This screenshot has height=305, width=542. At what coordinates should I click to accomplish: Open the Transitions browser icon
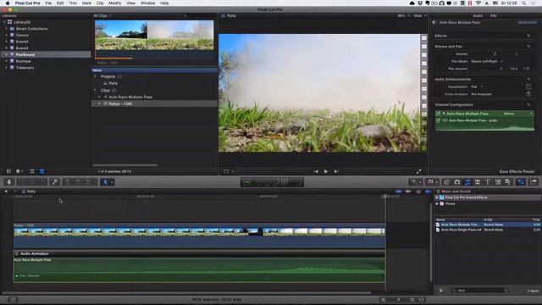click(x=478, y=182)
